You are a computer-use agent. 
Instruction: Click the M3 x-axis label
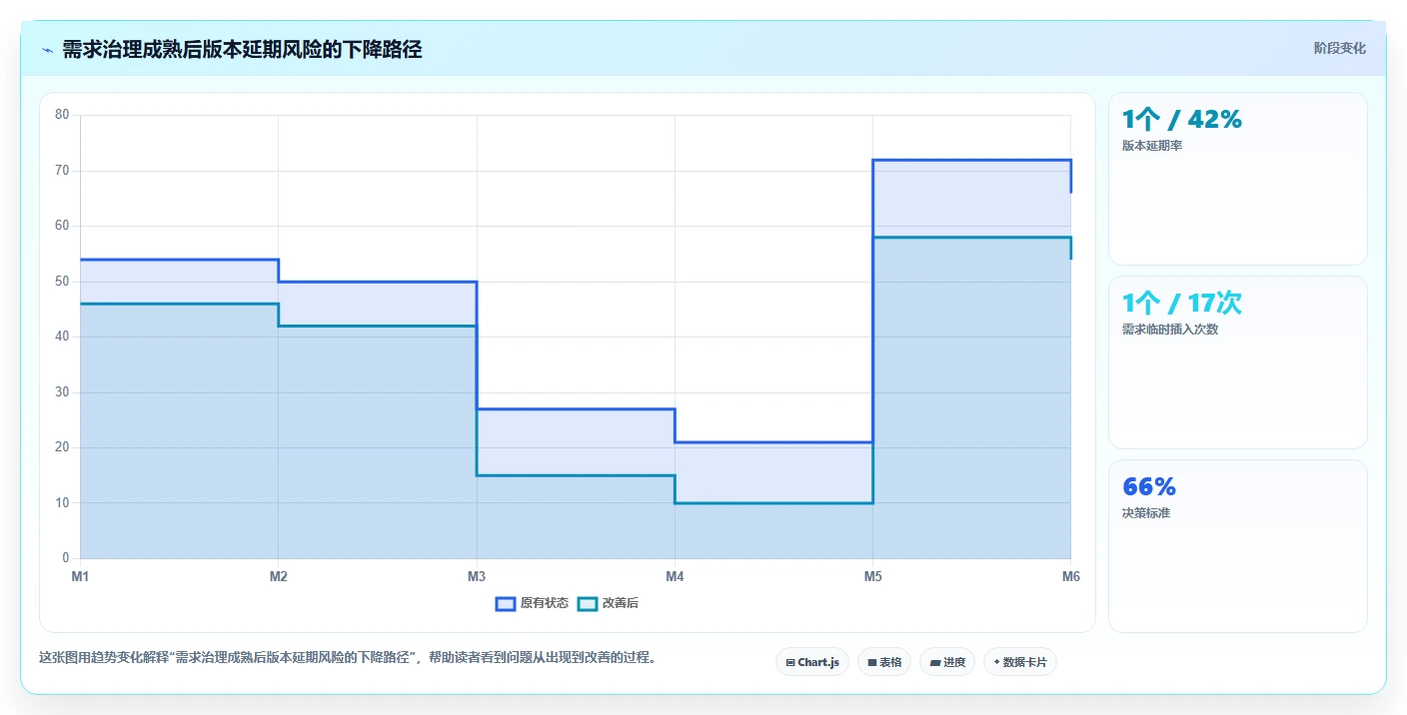[x=477, y=576]
